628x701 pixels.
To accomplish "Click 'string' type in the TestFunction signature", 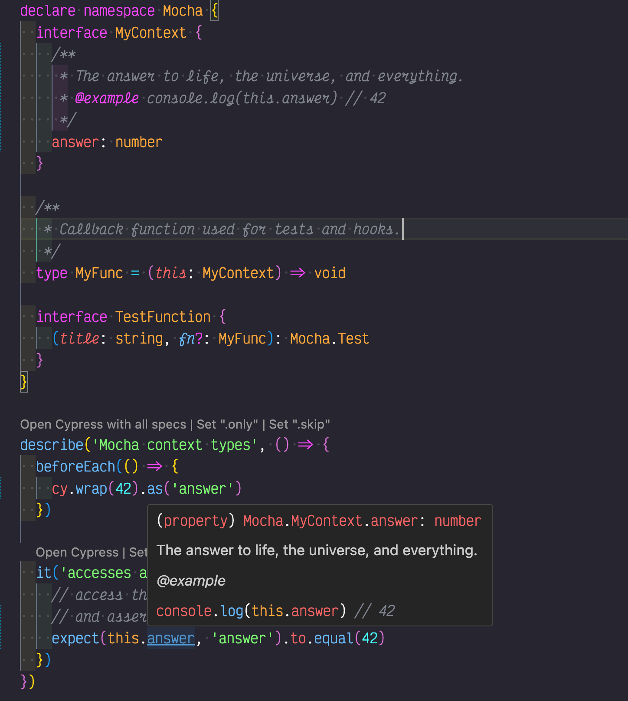I will click(x=139, y=339).
